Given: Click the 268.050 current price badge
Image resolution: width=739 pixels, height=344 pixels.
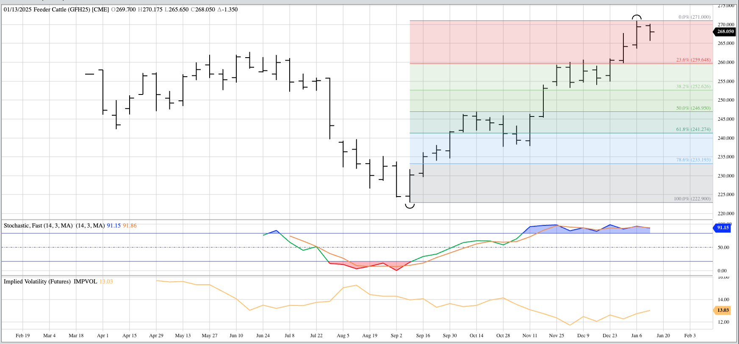Looking at the screenshot, I should click(x=725, y=31).
